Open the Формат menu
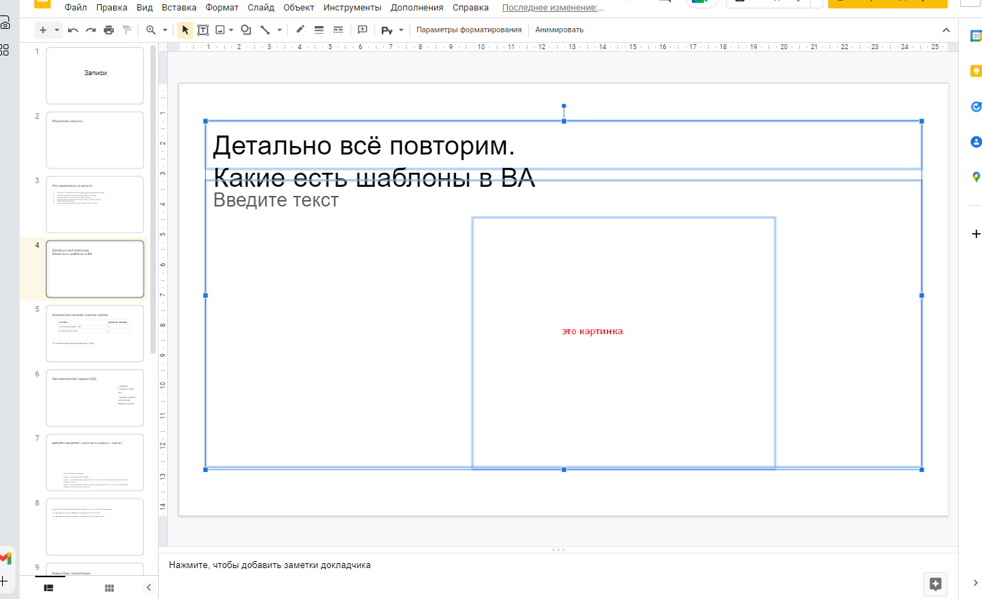 (222, 8)
